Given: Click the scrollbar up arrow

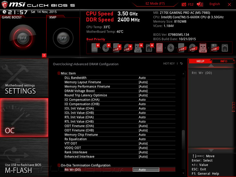Looking at the screenshot, I should point(183,74).
